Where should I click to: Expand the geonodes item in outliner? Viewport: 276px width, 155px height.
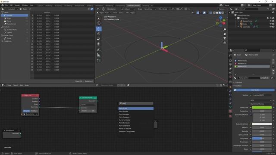click(238, 27)
